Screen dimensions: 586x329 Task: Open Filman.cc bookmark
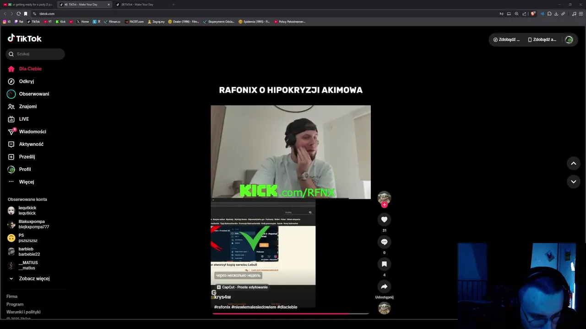pyautogui.click(x=112, y=21)
